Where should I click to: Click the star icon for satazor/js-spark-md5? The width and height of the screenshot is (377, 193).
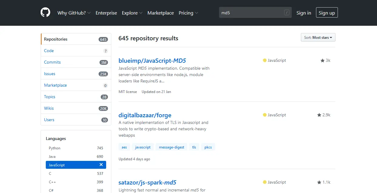(x=319, y=182)
